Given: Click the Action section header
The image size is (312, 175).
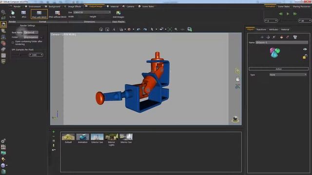Looking at the screenshot, I should 278,69.
